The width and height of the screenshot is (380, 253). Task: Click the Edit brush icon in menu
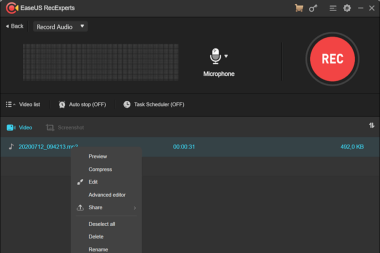(x=80, y=182)
